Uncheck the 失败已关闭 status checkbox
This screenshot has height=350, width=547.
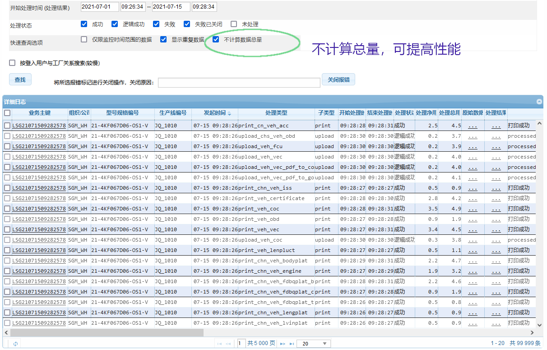(x=187, y=24)
